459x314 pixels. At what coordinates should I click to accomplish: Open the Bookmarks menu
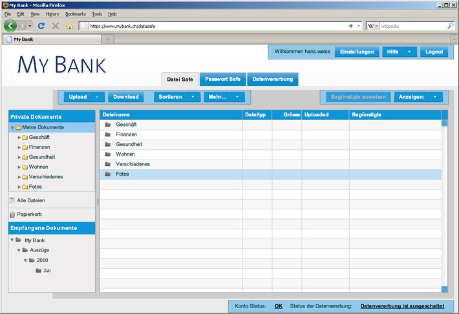click(x=76, y=14)
